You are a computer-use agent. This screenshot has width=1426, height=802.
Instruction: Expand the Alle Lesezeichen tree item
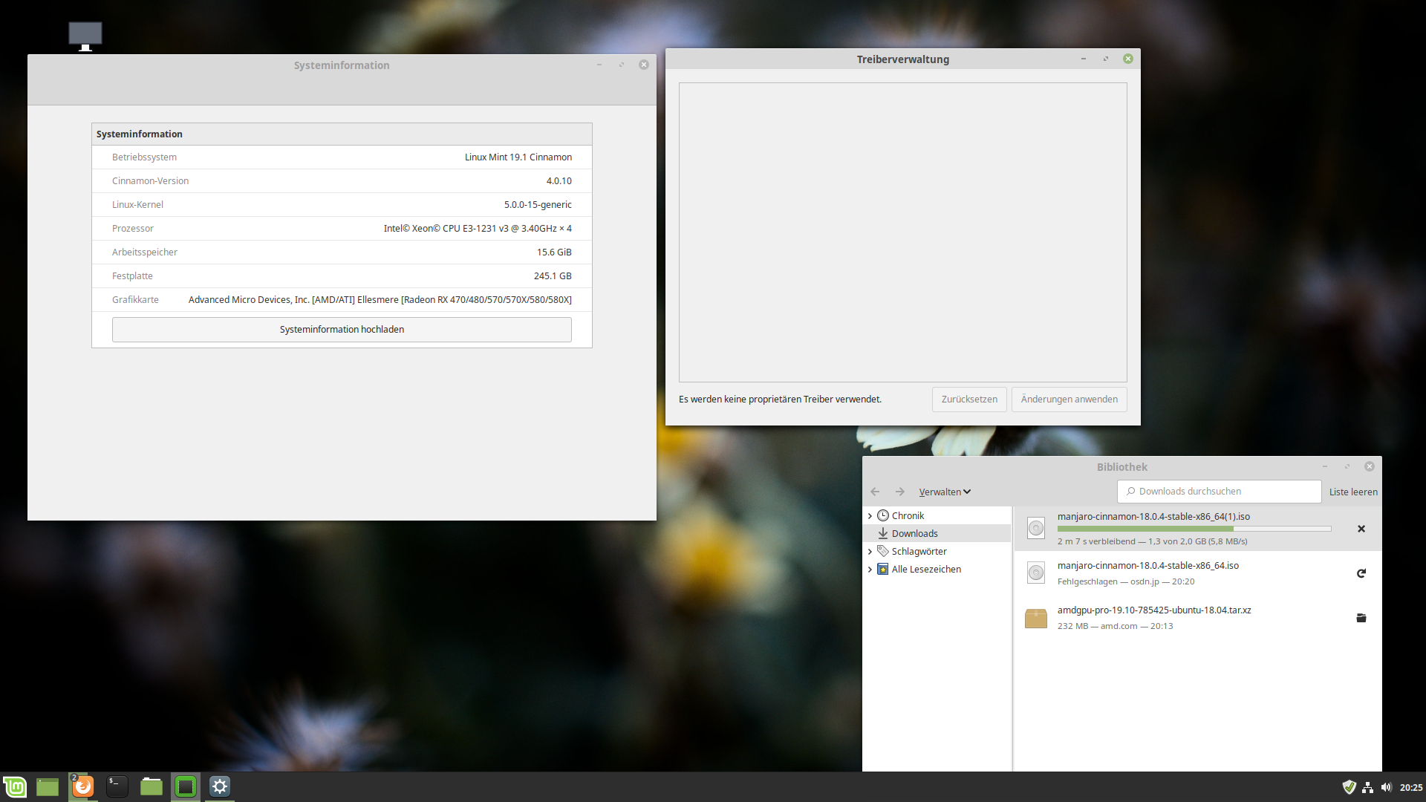point(870,570)
